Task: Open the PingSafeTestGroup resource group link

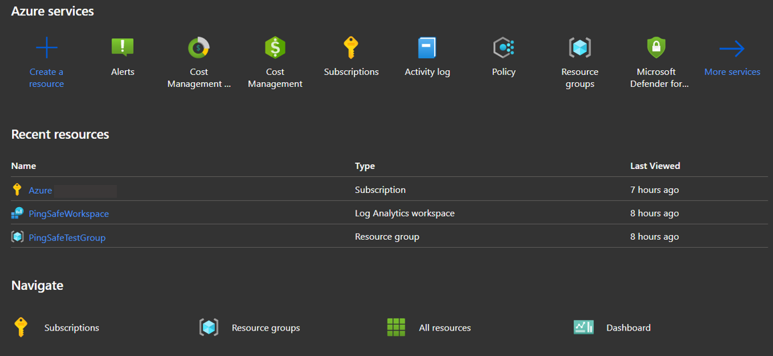Action: point(67,237)
